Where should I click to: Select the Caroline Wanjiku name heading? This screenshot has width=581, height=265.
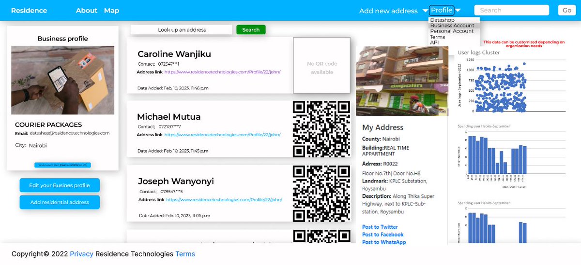(x=174, y=54)
